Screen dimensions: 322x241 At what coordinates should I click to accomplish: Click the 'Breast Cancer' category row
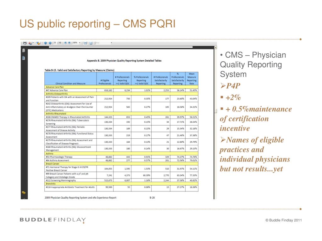click(121, 164)
